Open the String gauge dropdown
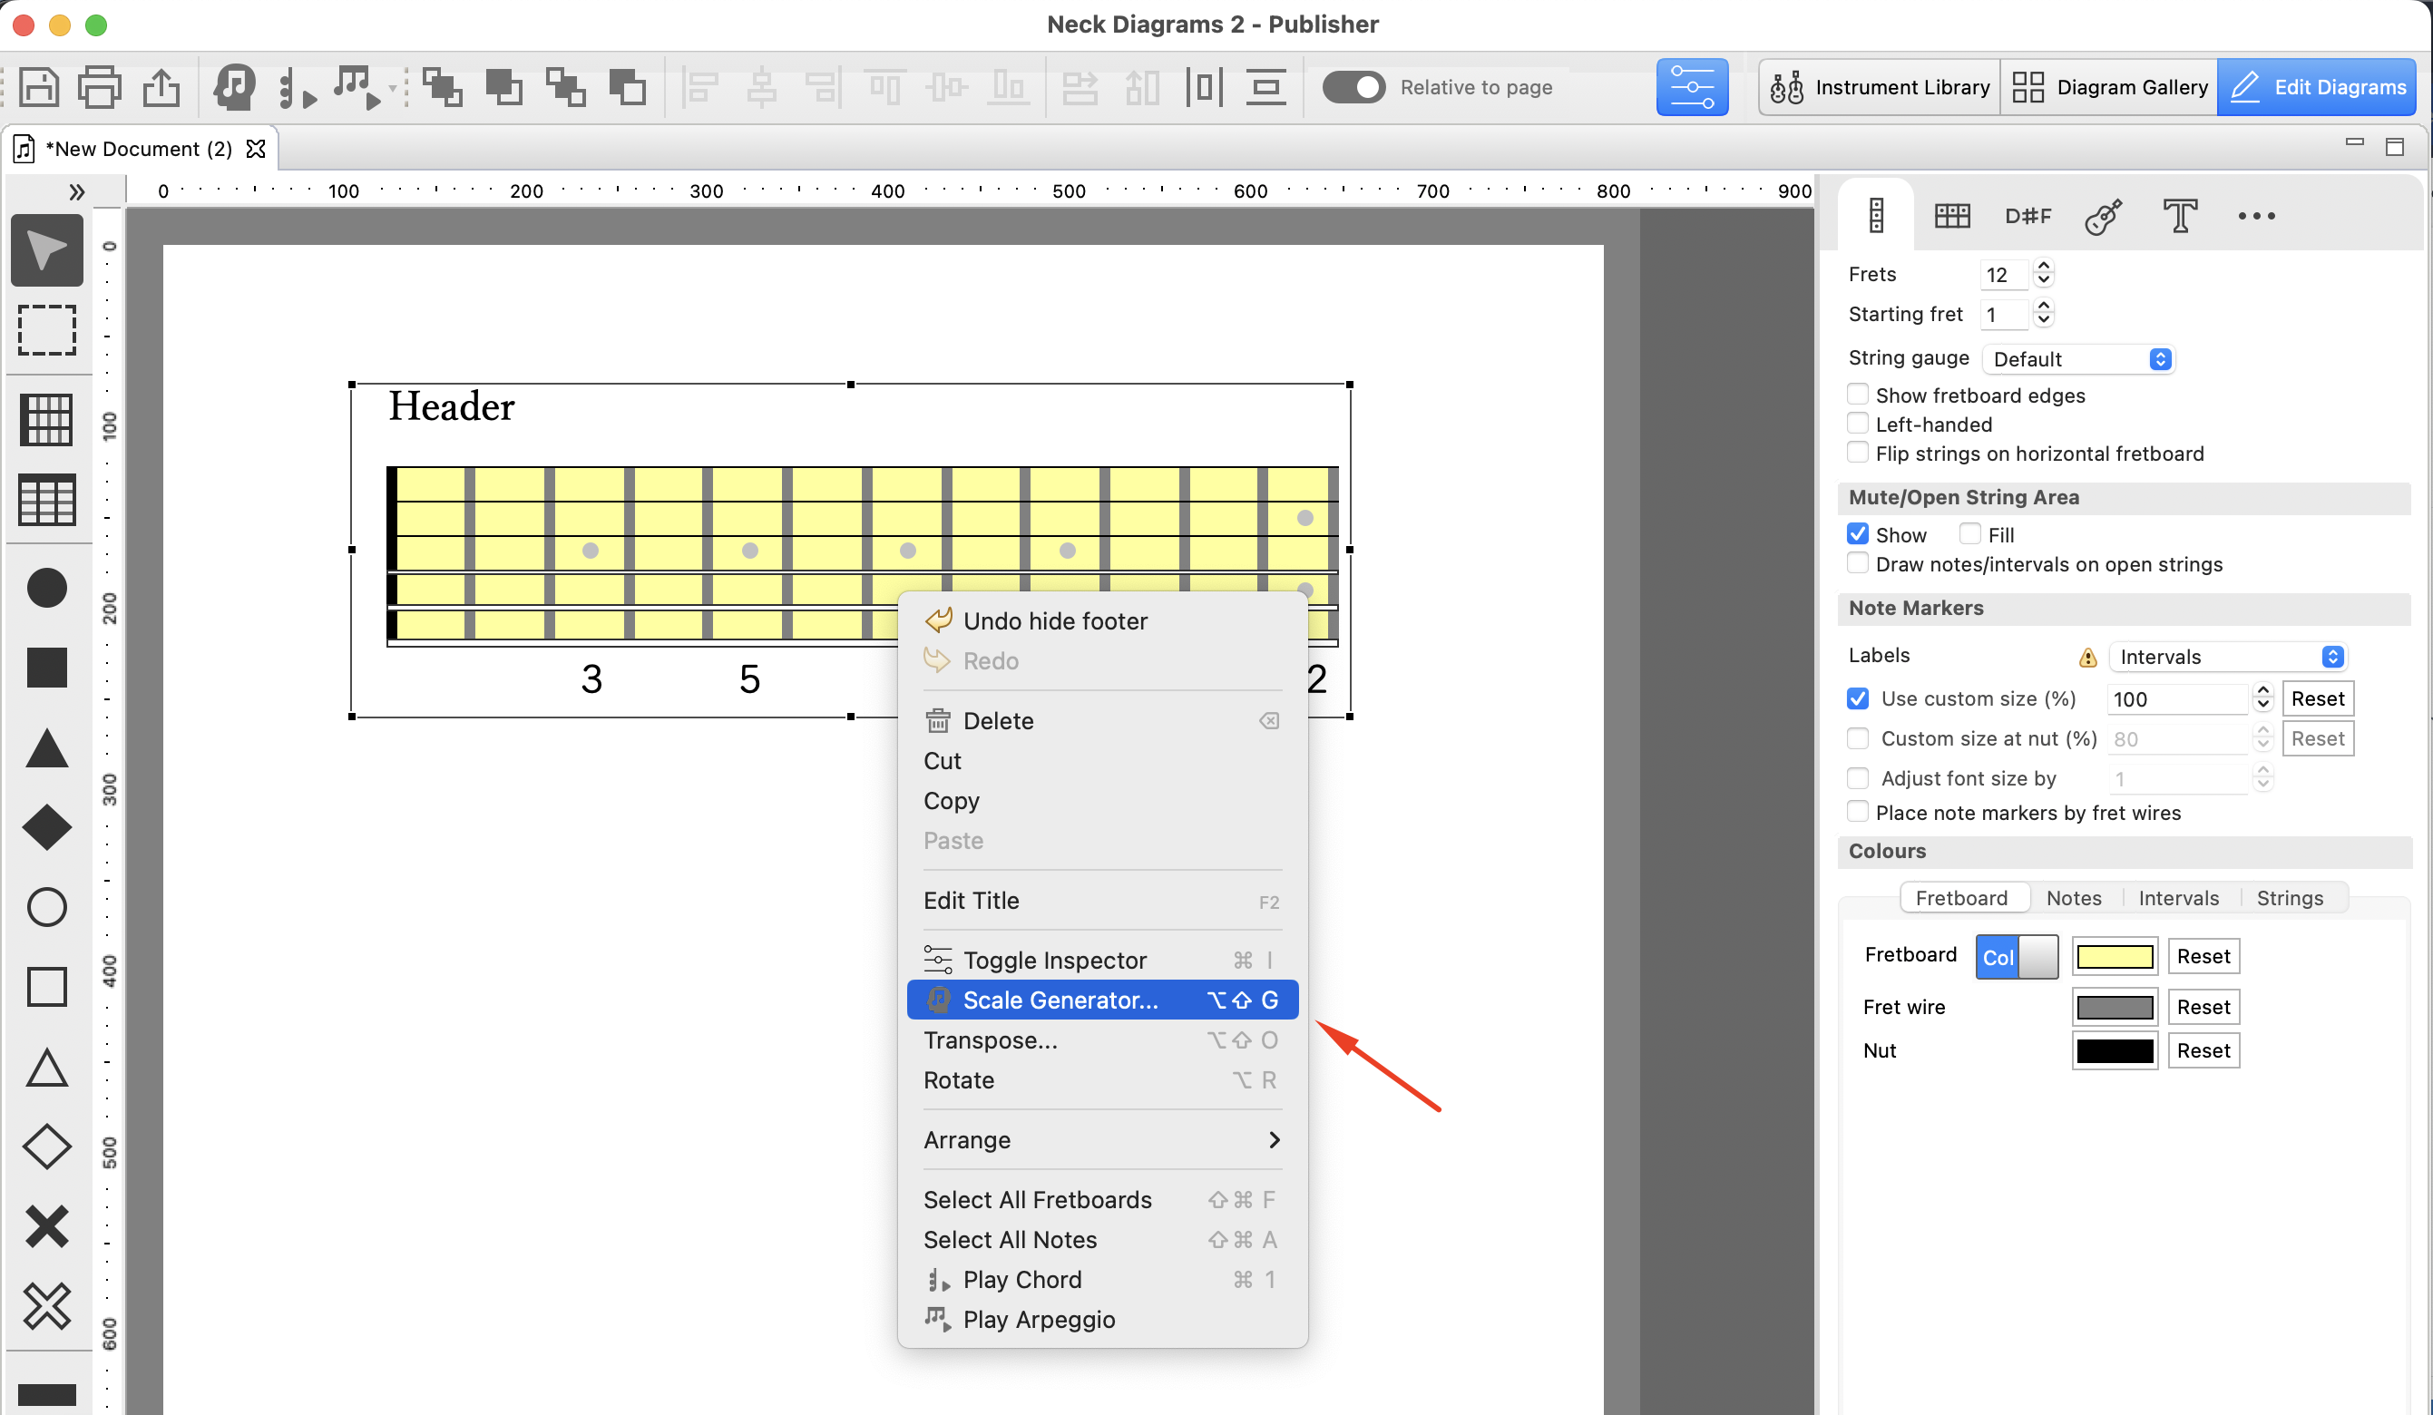The image size is (2433, 1415). pyautogui.click(x=2078, y=359)
